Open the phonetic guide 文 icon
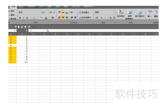This screenshot has width=167, height=111. [53, 18]
